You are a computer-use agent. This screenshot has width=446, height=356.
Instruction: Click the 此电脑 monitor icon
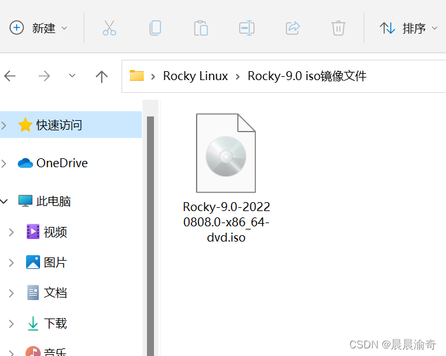25,201
